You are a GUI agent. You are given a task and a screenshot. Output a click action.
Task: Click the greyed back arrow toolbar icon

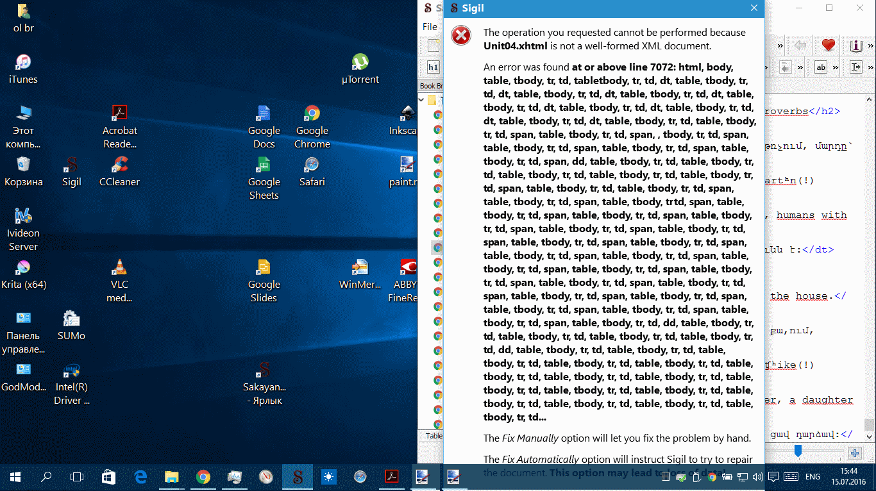pos(800,46)
